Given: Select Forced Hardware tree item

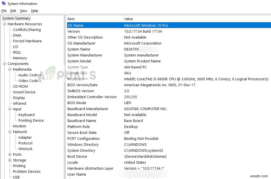Looking at the screenshot, I should [27, 41].
